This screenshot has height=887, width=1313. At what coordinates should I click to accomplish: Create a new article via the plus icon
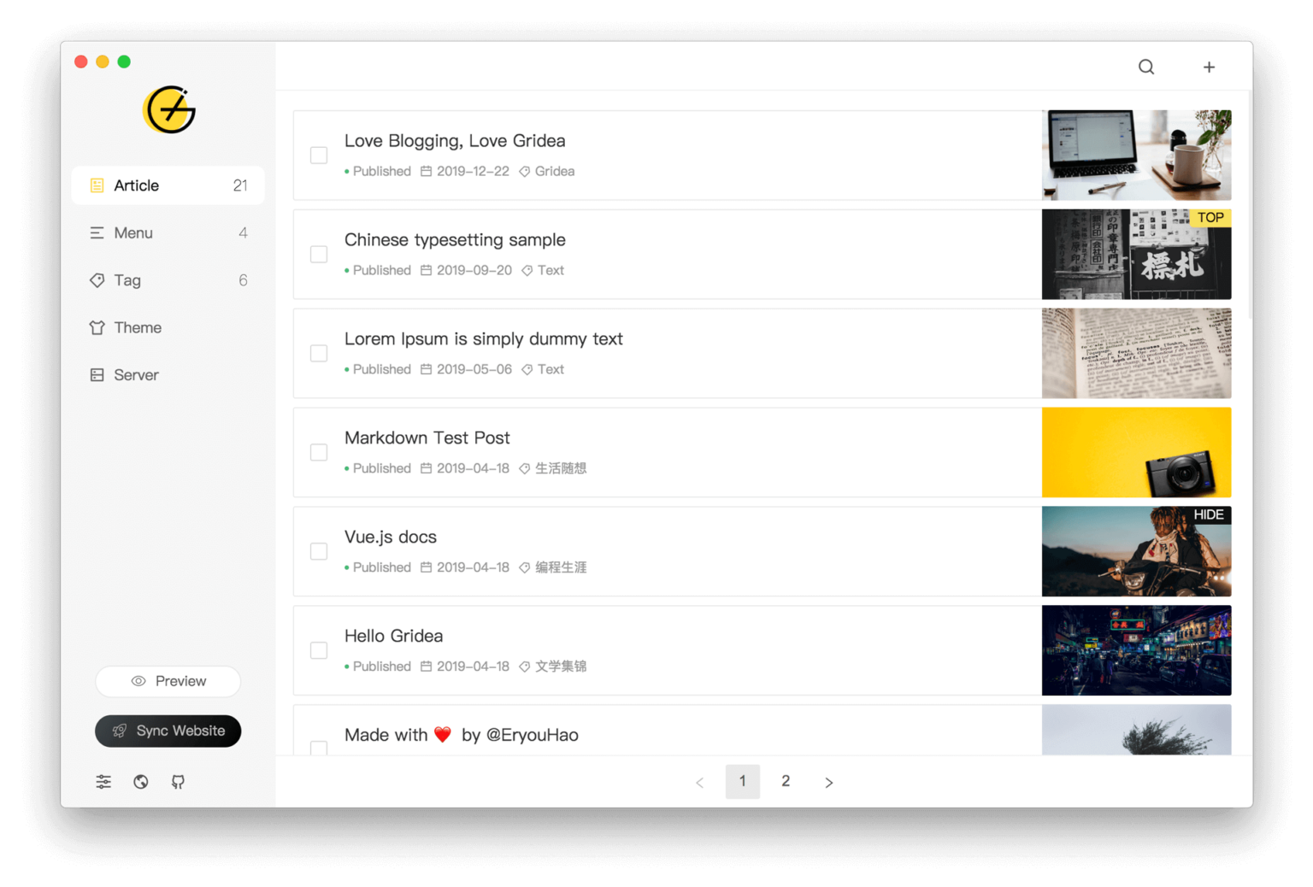1209,66
